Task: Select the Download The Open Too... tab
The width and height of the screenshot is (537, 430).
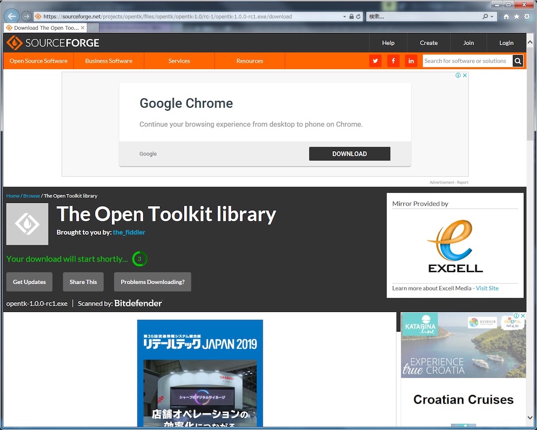Action: click(45, 28)
